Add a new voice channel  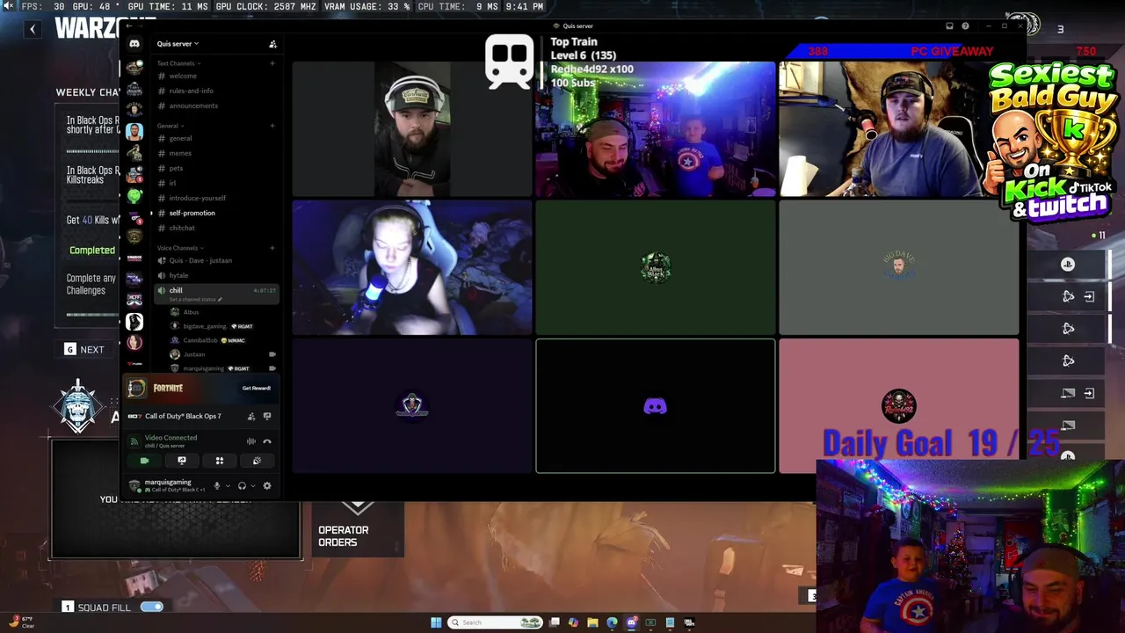pyautogui.click(x=272, y=248)
